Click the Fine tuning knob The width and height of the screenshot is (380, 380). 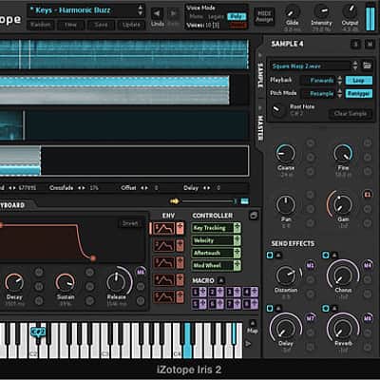[x=343, y=154]
